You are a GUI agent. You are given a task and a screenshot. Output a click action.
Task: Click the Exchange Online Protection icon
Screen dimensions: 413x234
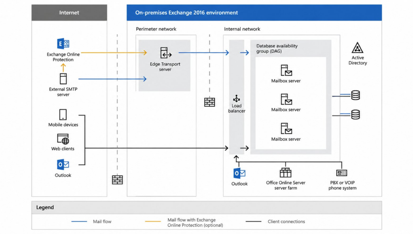63,44
